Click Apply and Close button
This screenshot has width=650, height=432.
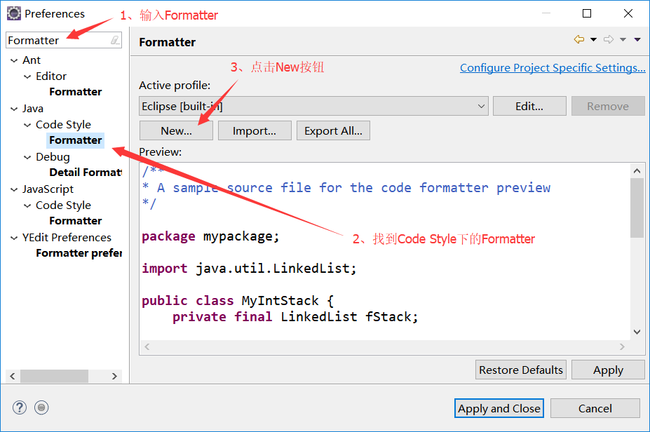click(499, 408)
